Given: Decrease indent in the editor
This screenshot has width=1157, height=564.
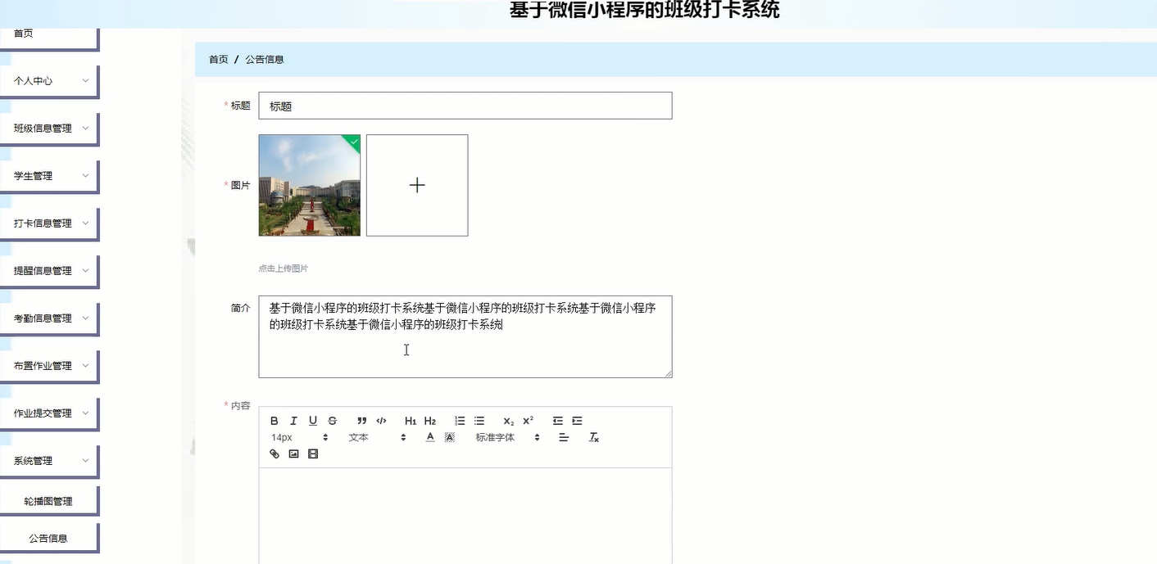Looking at the screenshot, I should click(x=558, y=421).
